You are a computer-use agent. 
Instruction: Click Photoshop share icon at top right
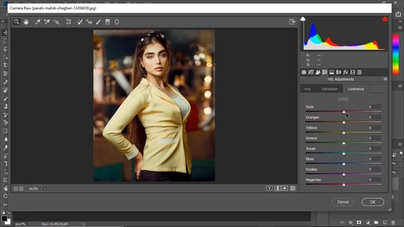[x=398, y=14]
